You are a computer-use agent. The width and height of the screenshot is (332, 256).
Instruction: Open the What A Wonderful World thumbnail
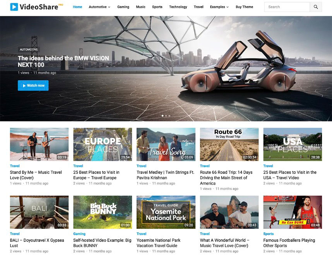click(x=229, y=212)
